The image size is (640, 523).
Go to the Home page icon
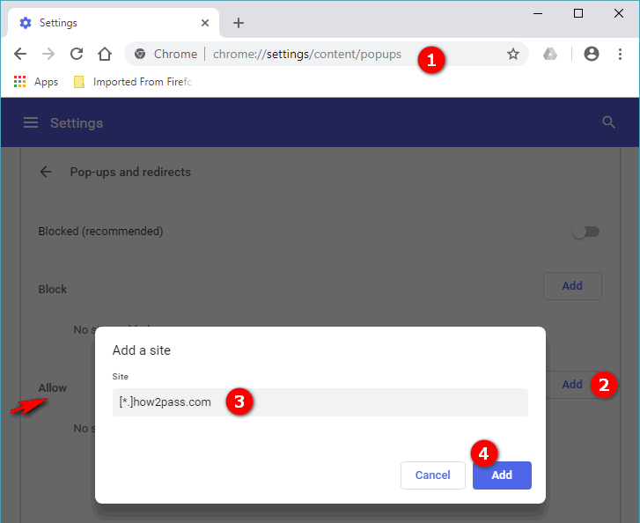coord(105,54)
